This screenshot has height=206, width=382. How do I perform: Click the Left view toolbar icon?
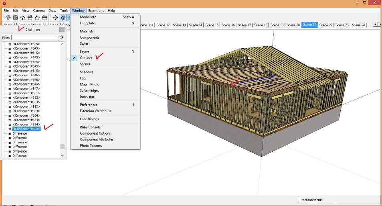point(44,18)
